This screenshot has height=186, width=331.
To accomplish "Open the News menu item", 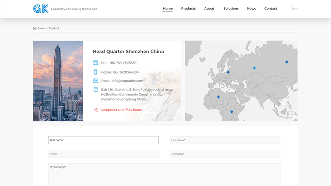I will click(252, 8).
